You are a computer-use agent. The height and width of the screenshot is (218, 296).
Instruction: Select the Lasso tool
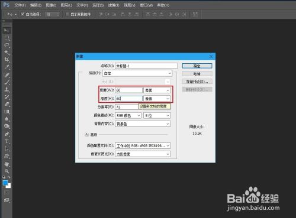point(7,45)
